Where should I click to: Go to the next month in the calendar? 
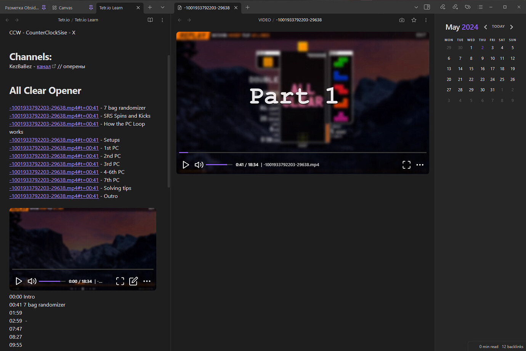[512, 27]
